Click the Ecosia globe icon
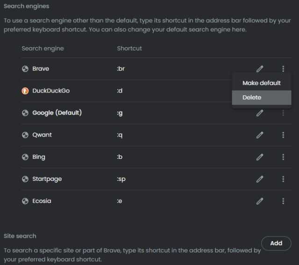299x265 pixels. pyautogui.click(x=25, y=201)
